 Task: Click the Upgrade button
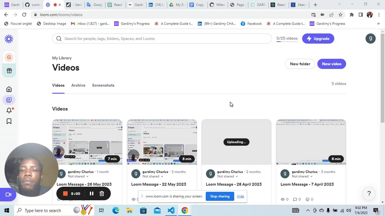pos(318,38)
